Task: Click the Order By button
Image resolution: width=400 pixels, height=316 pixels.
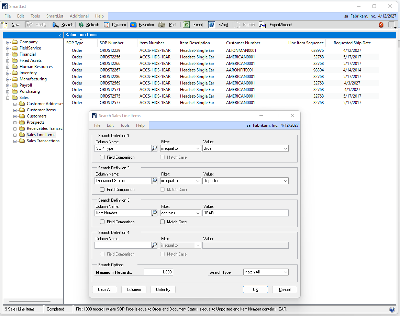Action: 163,290
